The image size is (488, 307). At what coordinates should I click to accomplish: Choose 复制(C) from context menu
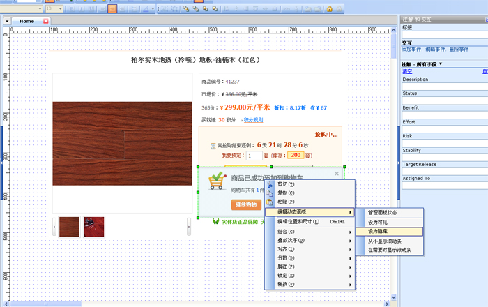tap(310, 193)
